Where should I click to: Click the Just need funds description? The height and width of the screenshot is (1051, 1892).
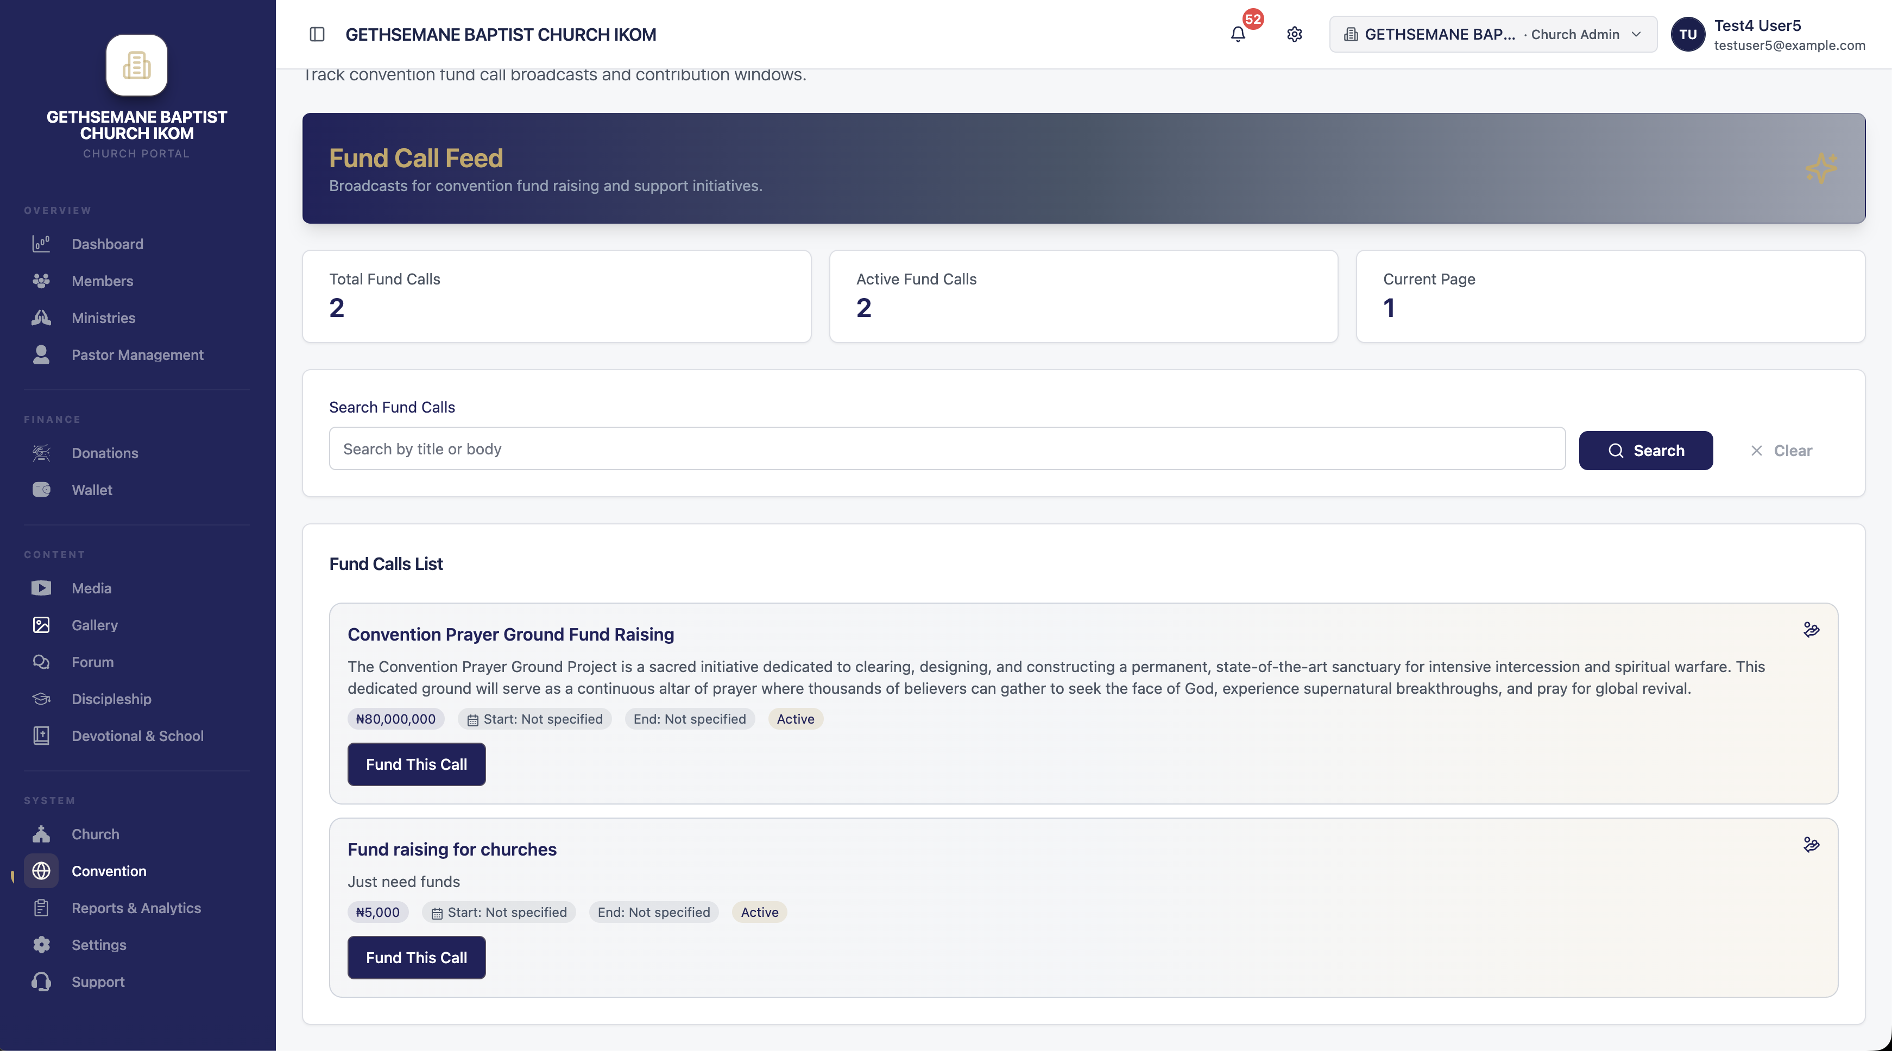[403, 882]
